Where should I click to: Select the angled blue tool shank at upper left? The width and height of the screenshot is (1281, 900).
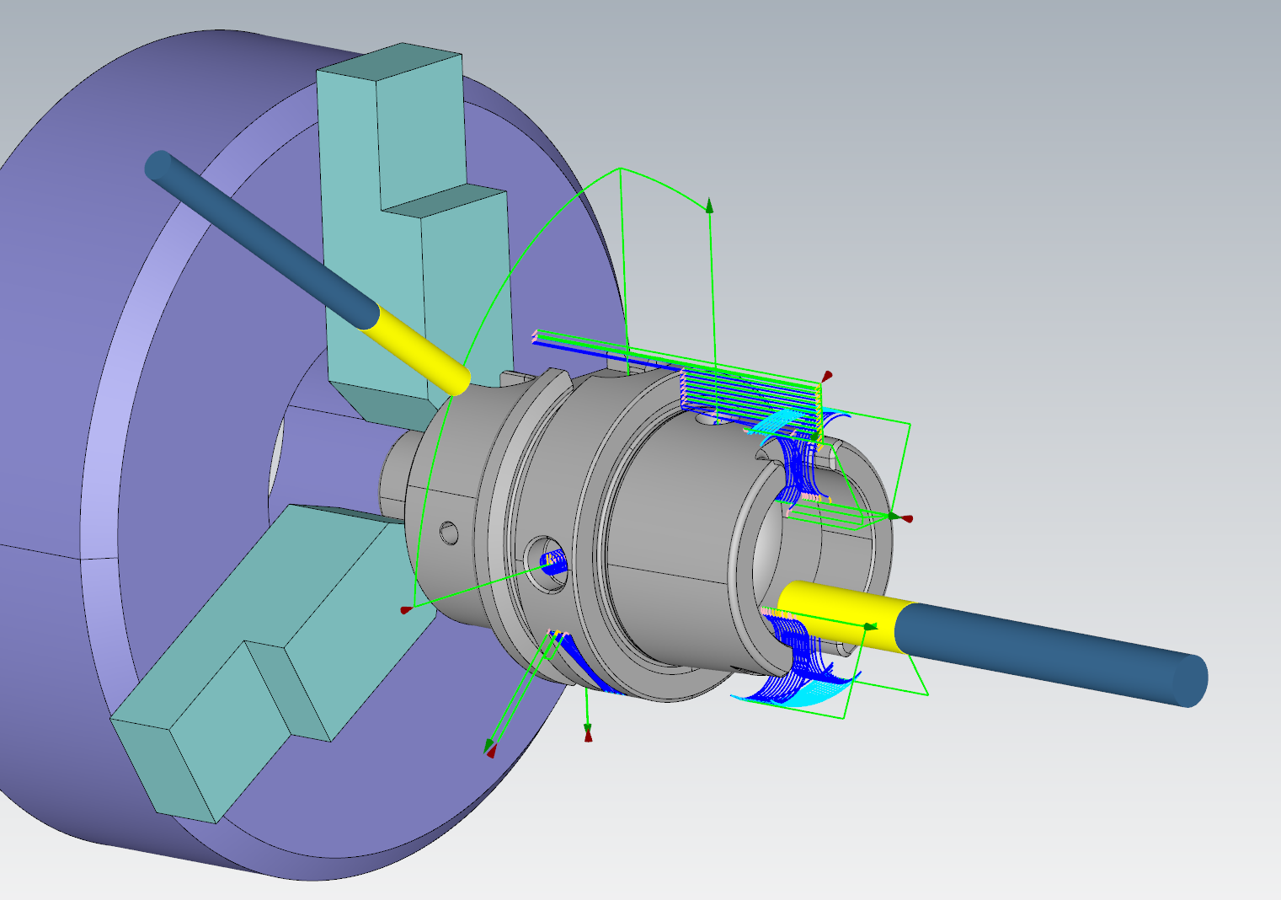pos(261,242)
